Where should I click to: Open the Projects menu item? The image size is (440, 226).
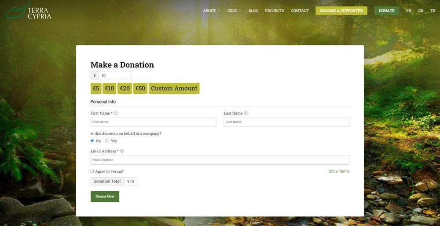click(x=275, y=11)
